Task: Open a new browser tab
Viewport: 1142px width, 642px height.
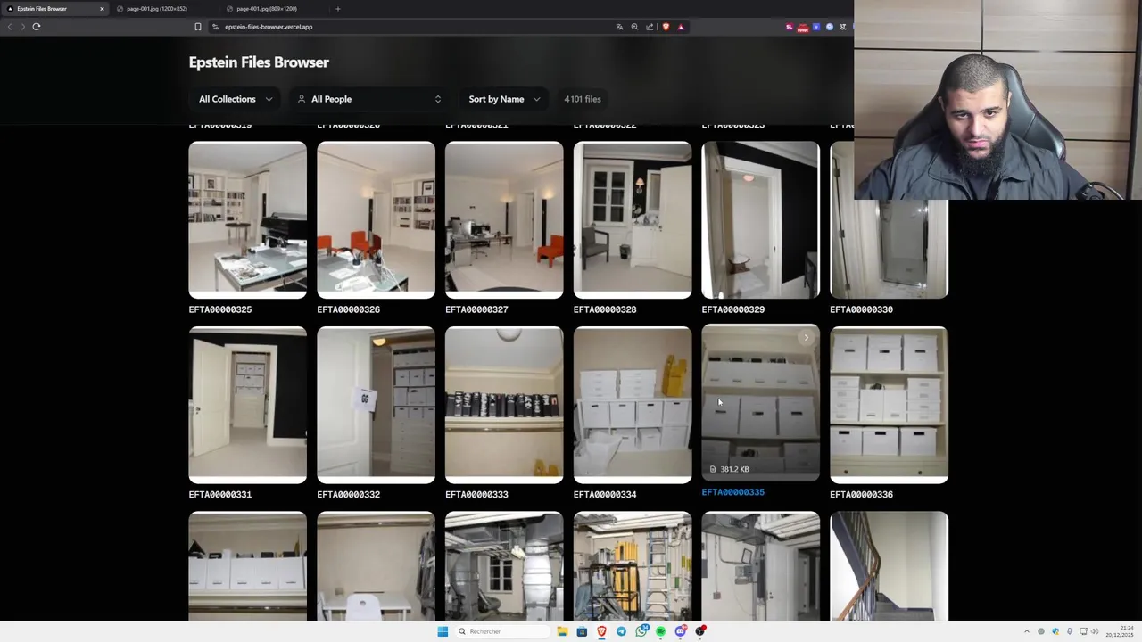Action: pos(337,9)
